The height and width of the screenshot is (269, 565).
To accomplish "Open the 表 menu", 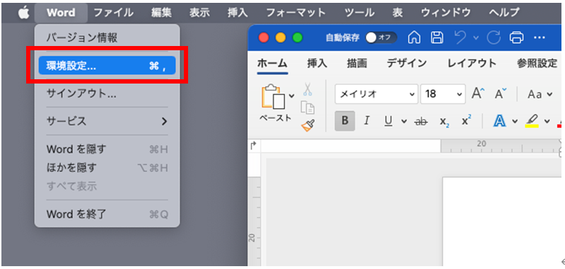I will (x=397, y=13).
